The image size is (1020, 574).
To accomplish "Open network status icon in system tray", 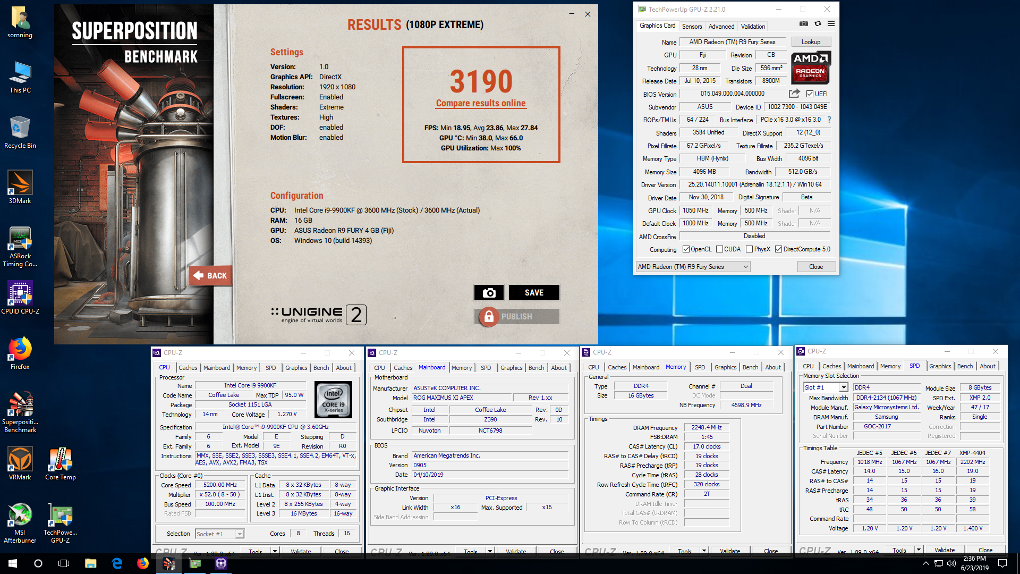I will click(x=938, y=563).
